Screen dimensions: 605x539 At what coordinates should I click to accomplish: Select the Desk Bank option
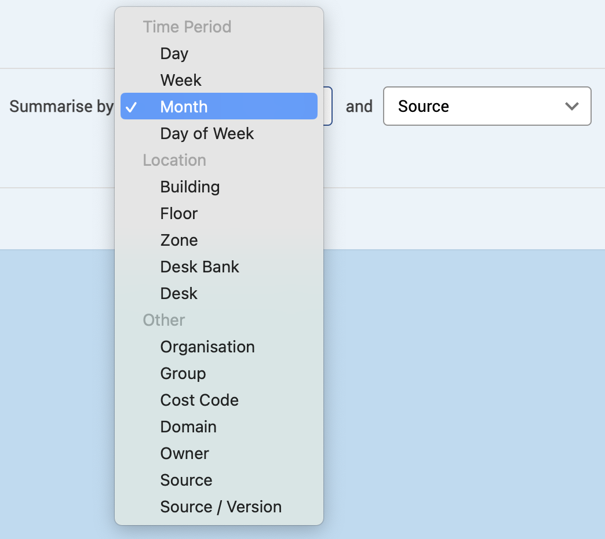coord(200,267)
